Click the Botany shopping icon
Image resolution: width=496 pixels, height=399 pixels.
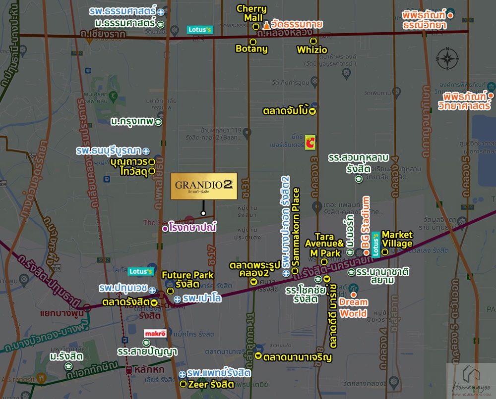[x=252, y=42]
